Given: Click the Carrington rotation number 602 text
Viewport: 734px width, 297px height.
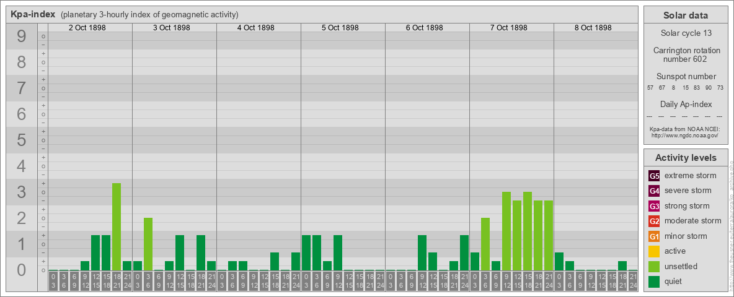Looking at the screenshot, I should coord(685,54).
